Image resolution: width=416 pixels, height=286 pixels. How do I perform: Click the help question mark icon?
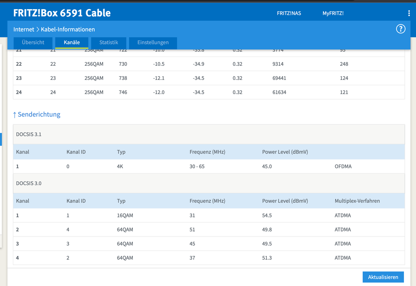[400, 29]
